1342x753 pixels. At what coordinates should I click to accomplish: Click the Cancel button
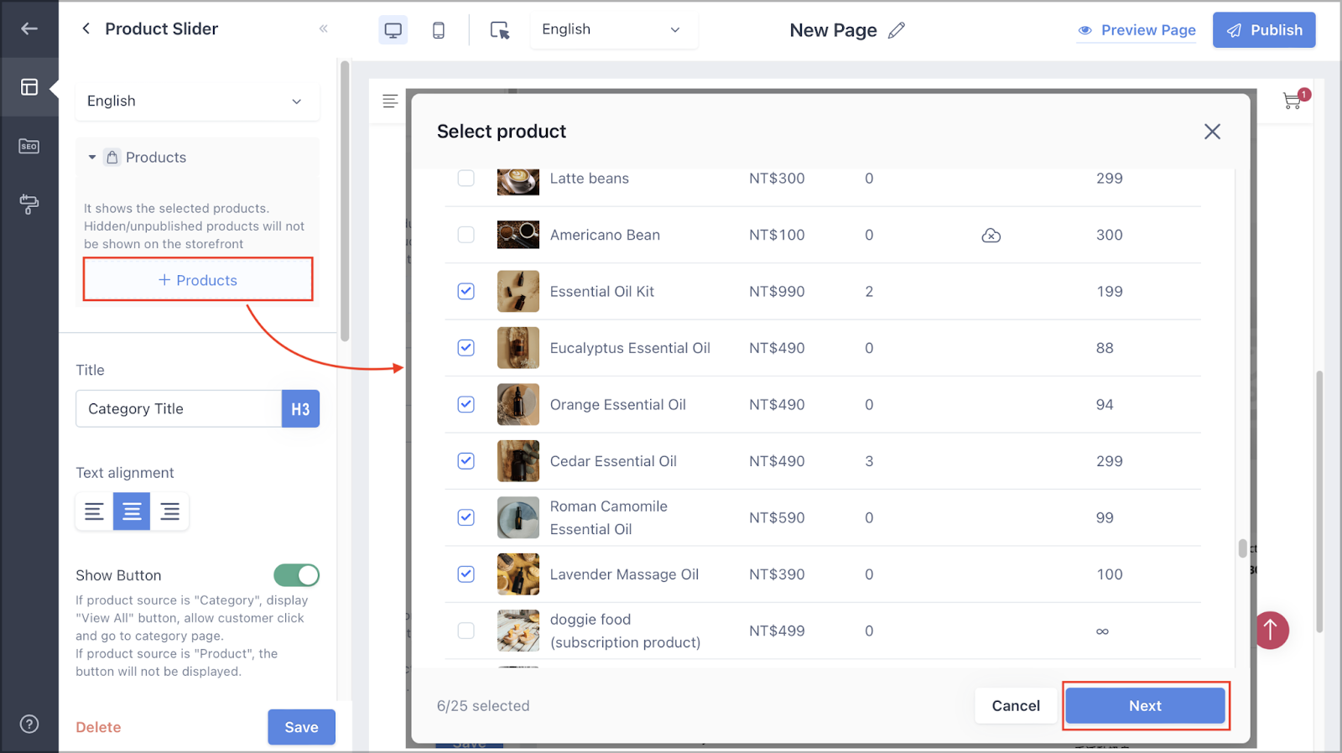pyautogui.click(x=1015, y=706)
